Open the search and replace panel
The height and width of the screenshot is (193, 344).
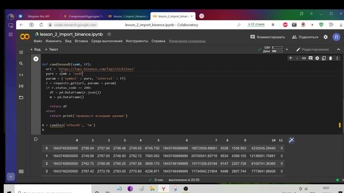tap(21, 63)
